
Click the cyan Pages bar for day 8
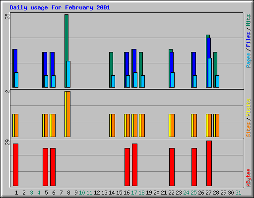click(x=68, y=74)
